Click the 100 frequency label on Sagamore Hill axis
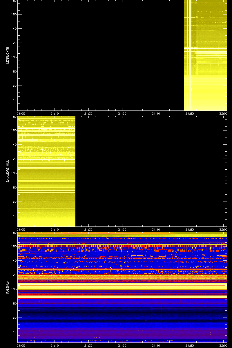This screenshot has height=348, width=232. click(x=14, y=173)
